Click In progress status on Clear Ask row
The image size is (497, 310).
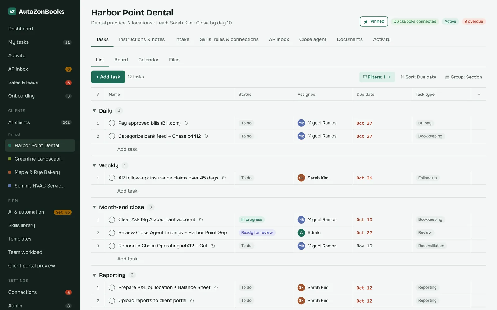[x=252, y=219]
